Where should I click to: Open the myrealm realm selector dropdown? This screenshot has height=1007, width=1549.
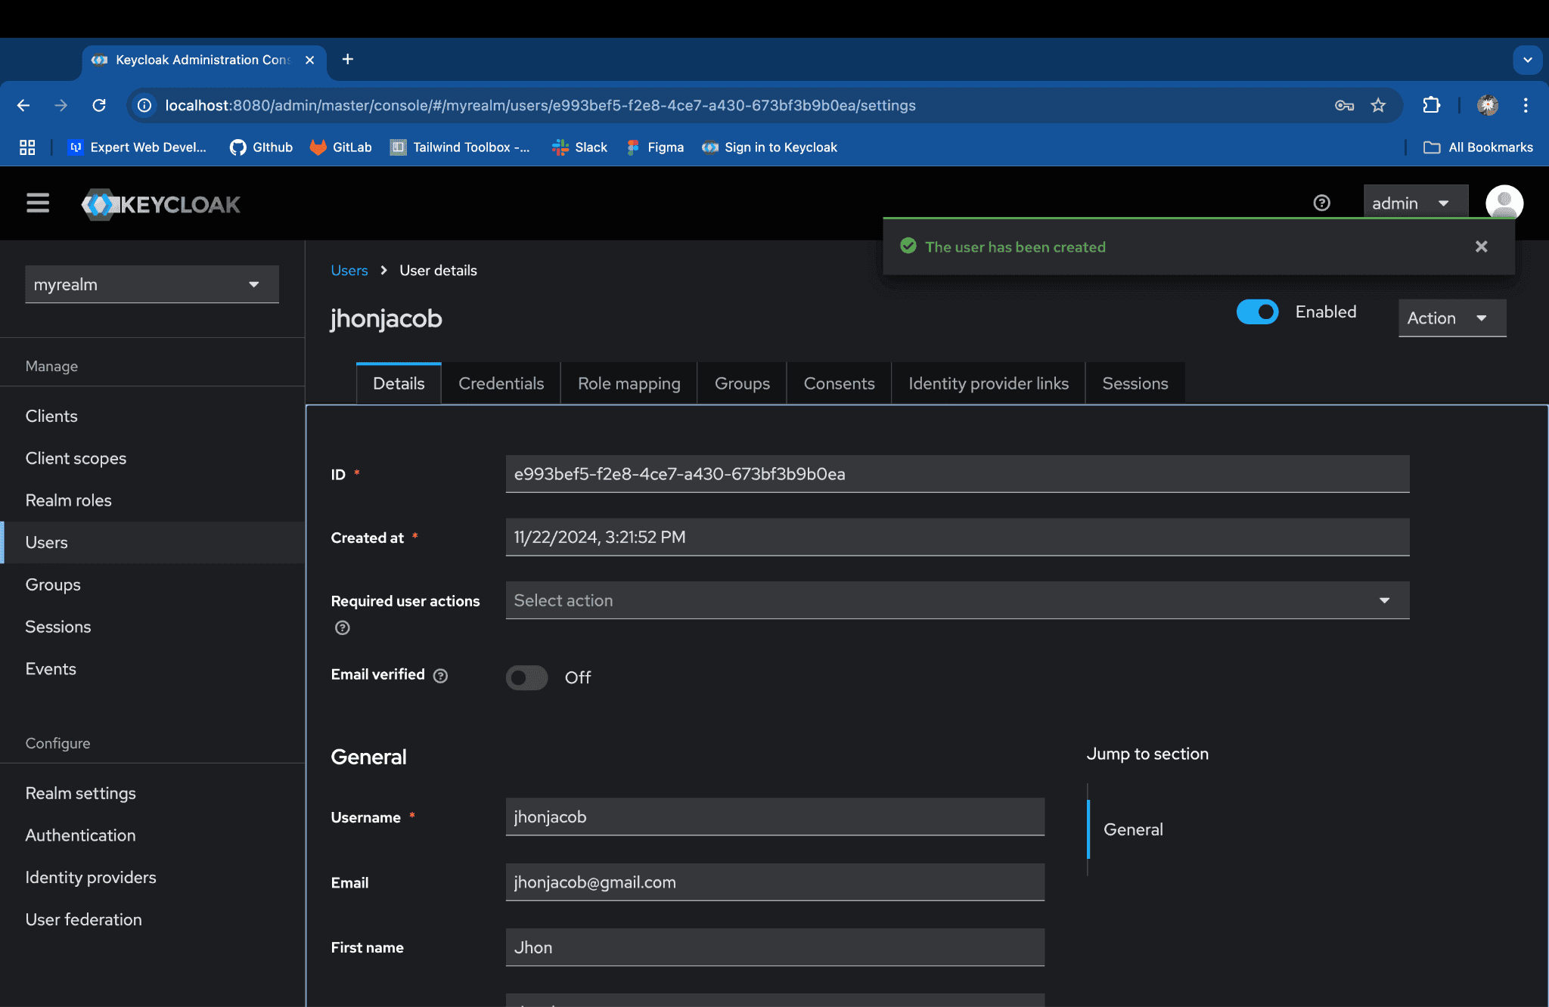tap(151, 284)
